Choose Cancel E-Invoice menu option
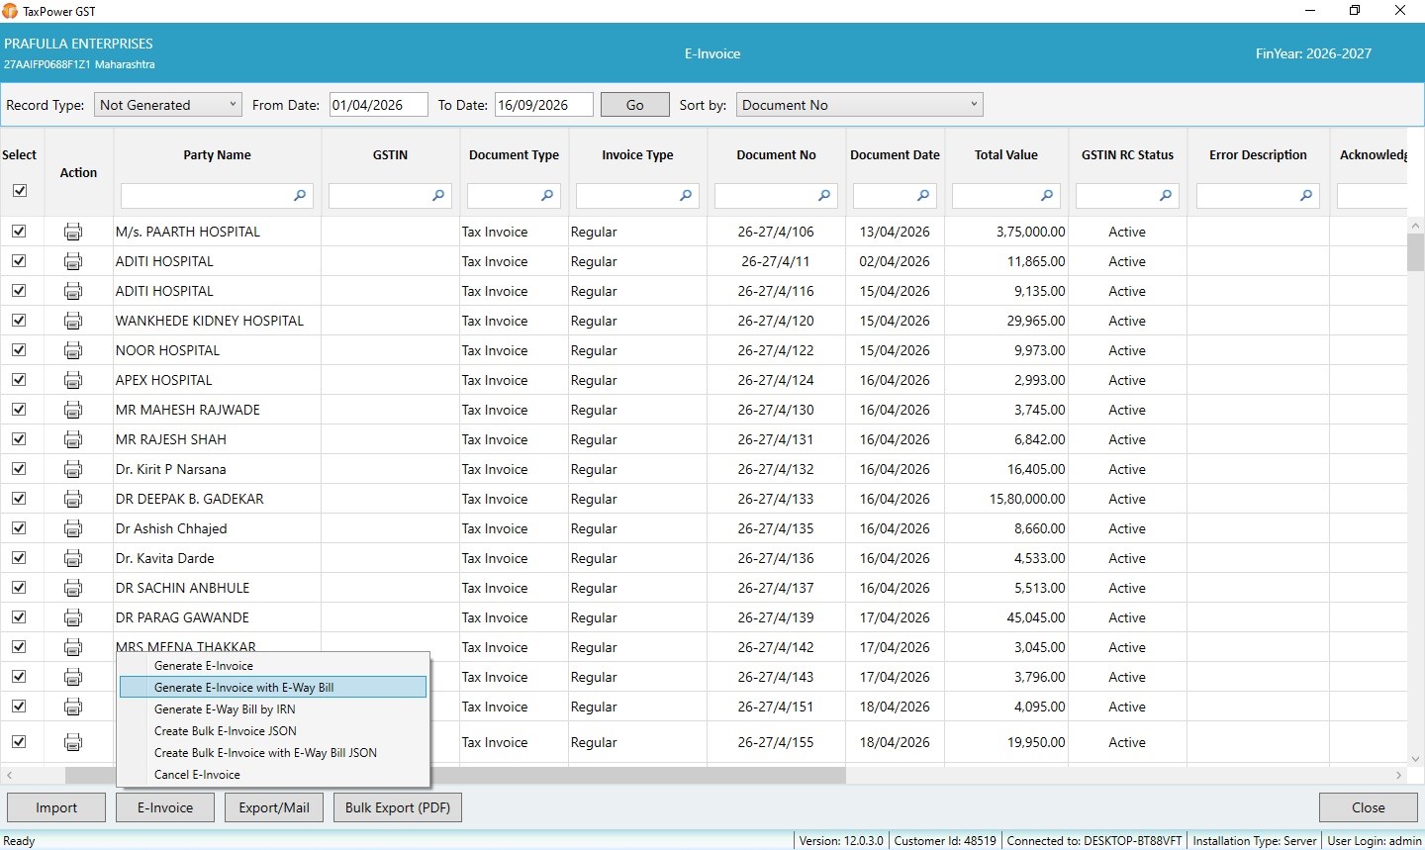Viewport: 1425px width, 850px height. pos(273,775)
